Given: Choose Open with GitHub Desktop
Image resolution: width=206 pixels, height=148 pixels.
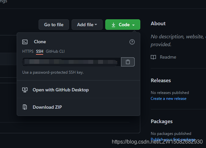Looking at the screenshot, I should pyautogui.click(x=78, y=90).
